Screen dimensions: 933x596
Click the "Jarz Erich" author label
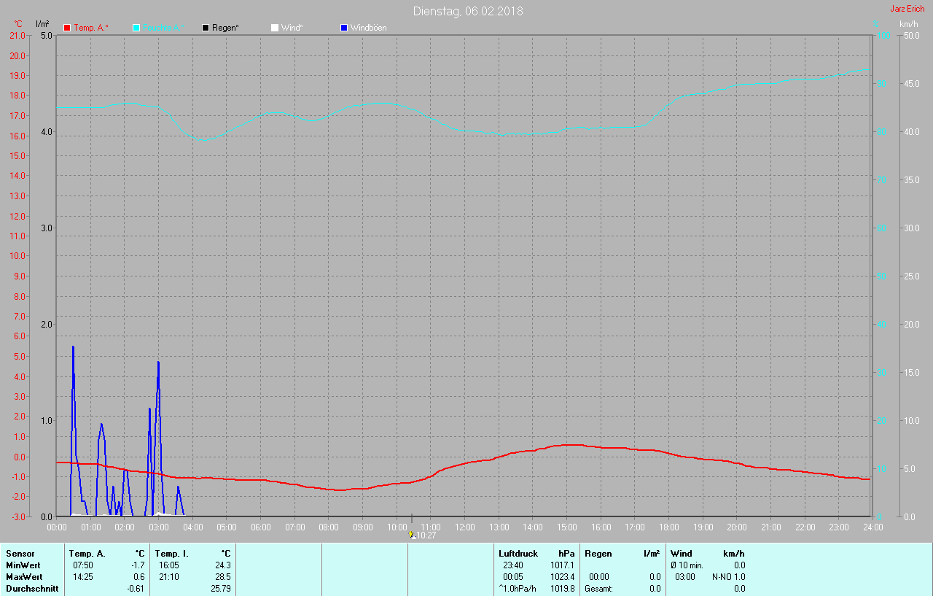(x=907, y=9)
